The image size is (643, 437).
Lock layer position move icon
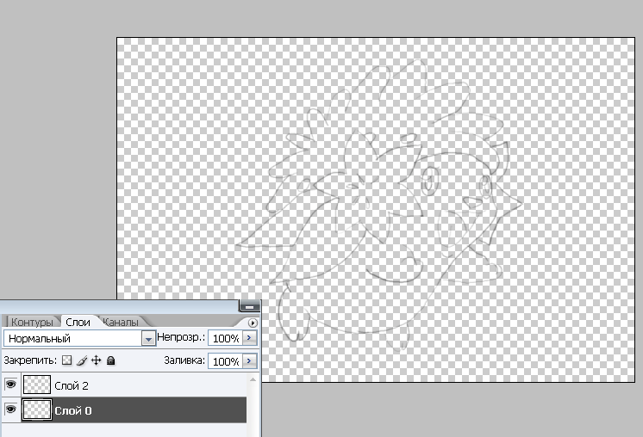(x=96, y=360)
